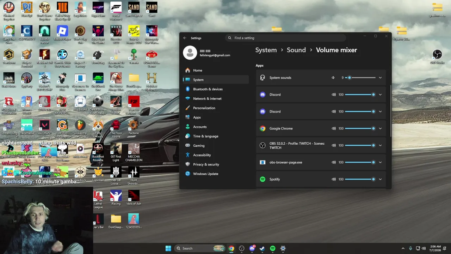
Task: Click Sound in the breadcrumb path
Action: click(x=296, y=50)
